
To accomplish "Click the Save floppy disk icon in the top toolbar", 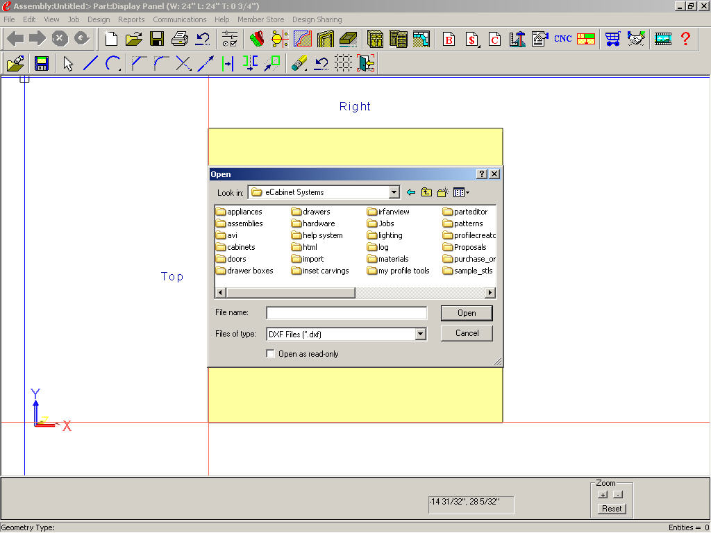I will 157,39.
